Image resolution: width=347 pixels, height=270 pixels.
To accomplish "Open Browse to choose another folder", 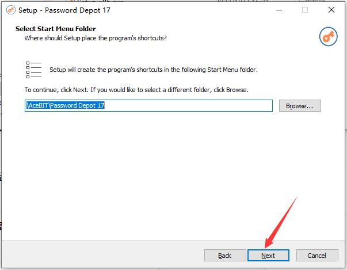I will point(300,106).
